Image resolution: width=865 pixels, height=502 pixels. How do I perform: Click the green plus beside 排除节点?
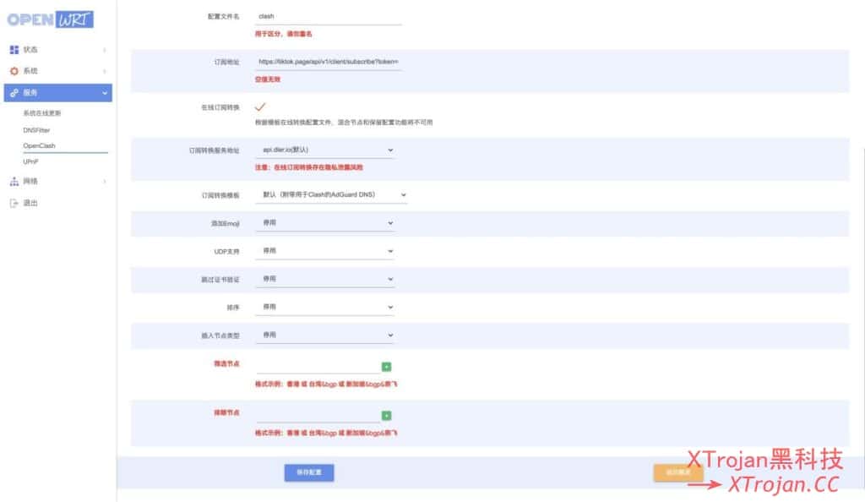(387, 415)
